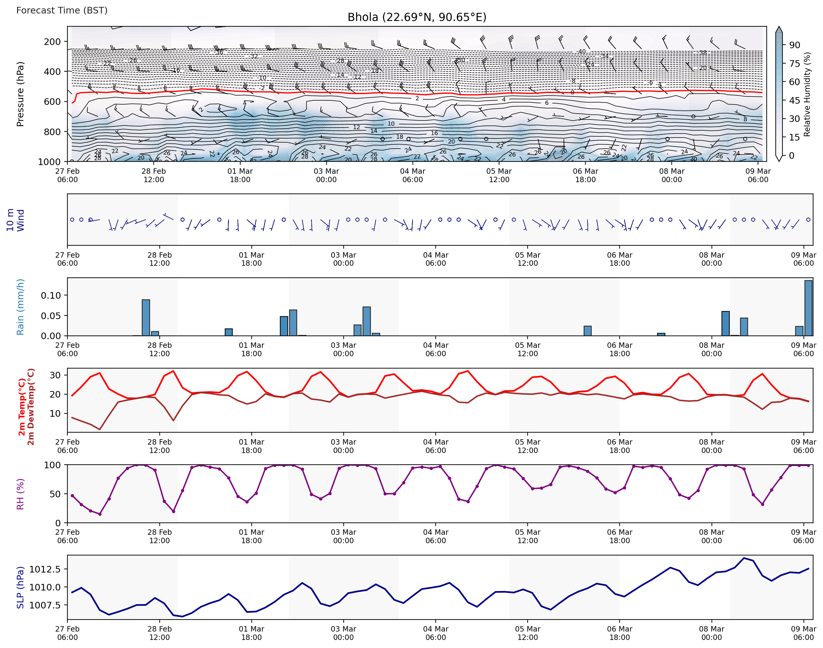Click the "2m DewTemp(°C)" axis label
Image resolution: width=823 pixels, height=648 pixels.
31,407
